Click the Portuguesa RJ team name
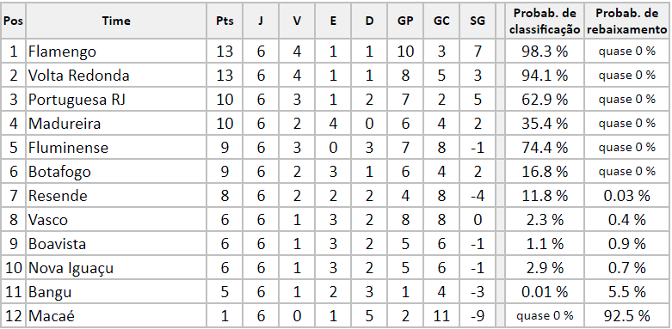 click(77, 100)
